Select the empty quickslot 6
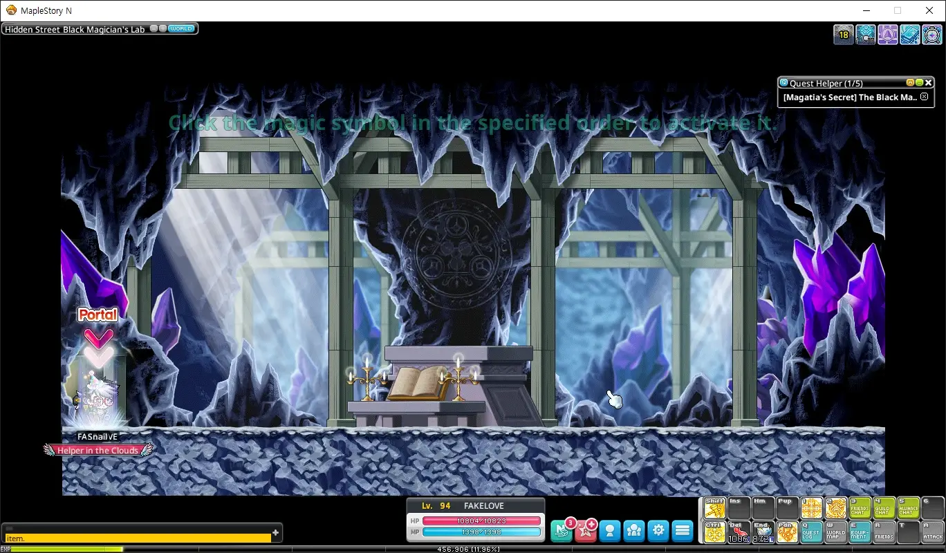 click(933, 509)
